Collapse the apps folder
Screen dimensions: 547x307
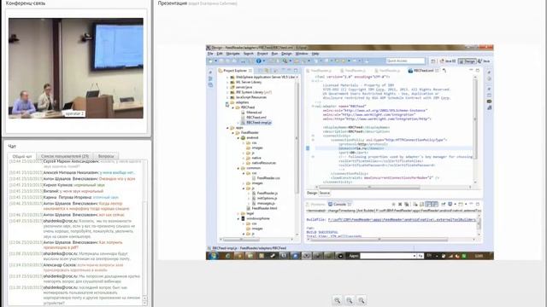(228, 128)
